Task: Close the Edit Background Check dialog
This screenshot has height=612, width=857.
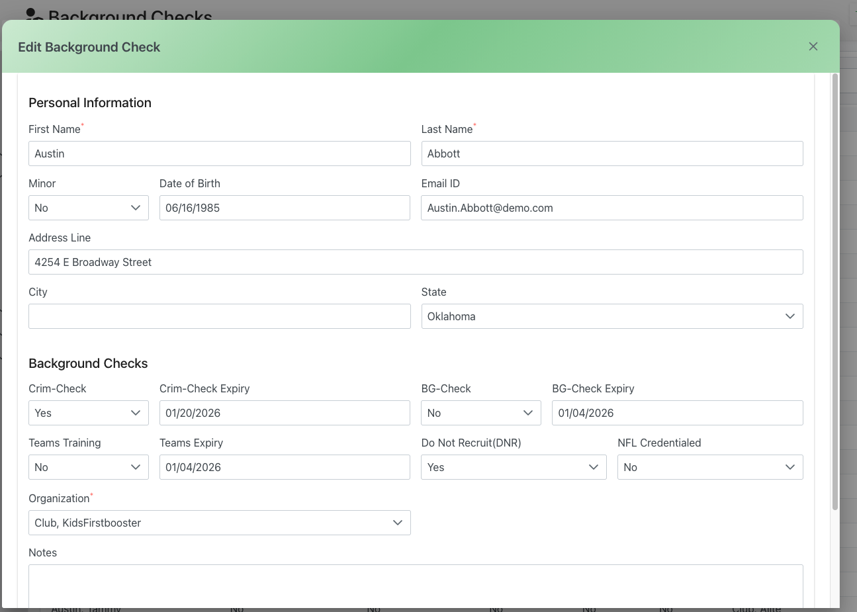Action: [813, 46]
